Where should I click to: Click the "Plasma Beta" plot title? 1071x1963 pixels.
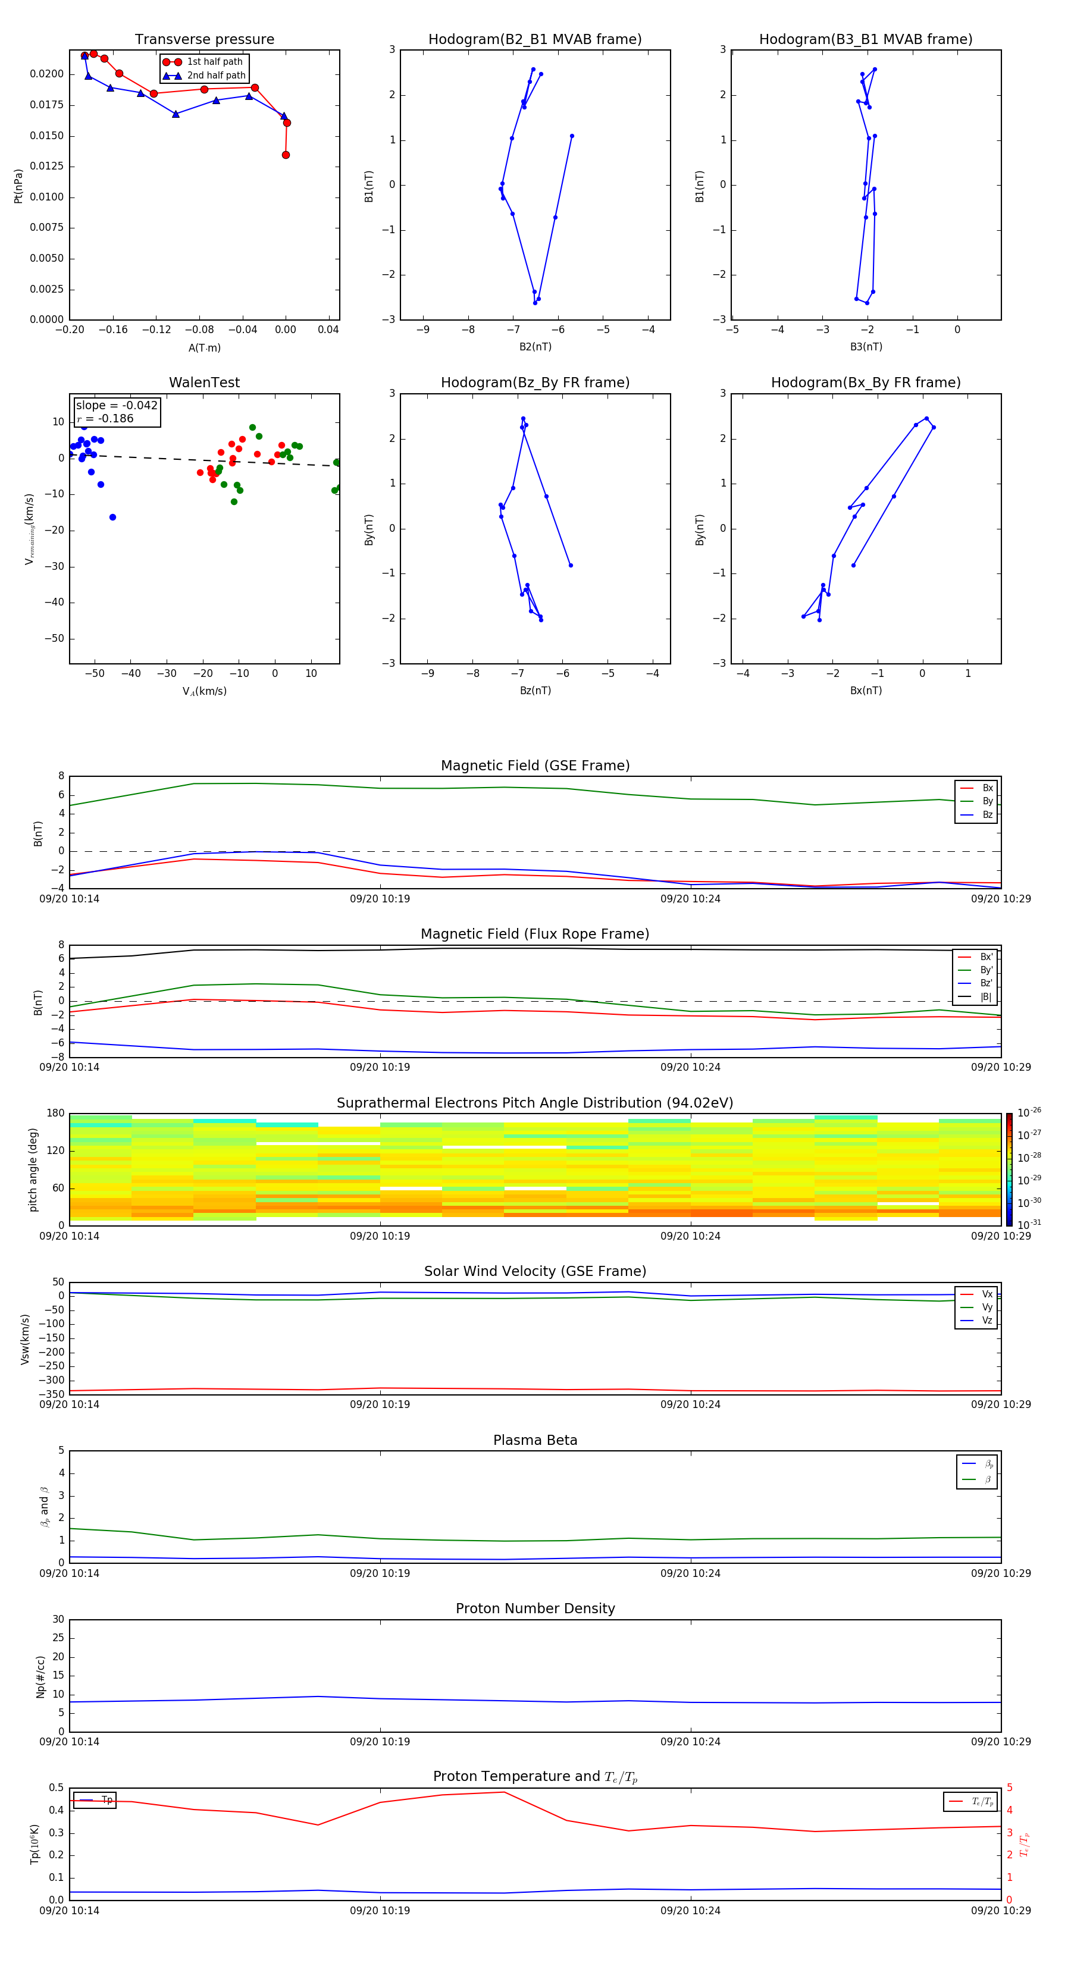[x=535, y=1440]
